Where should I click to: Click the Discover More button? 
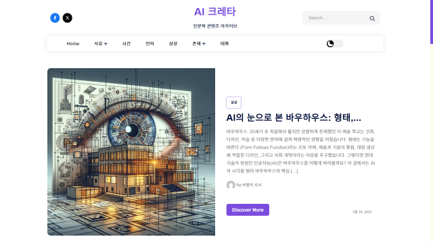pyautogui.click(x=248, y=210)
